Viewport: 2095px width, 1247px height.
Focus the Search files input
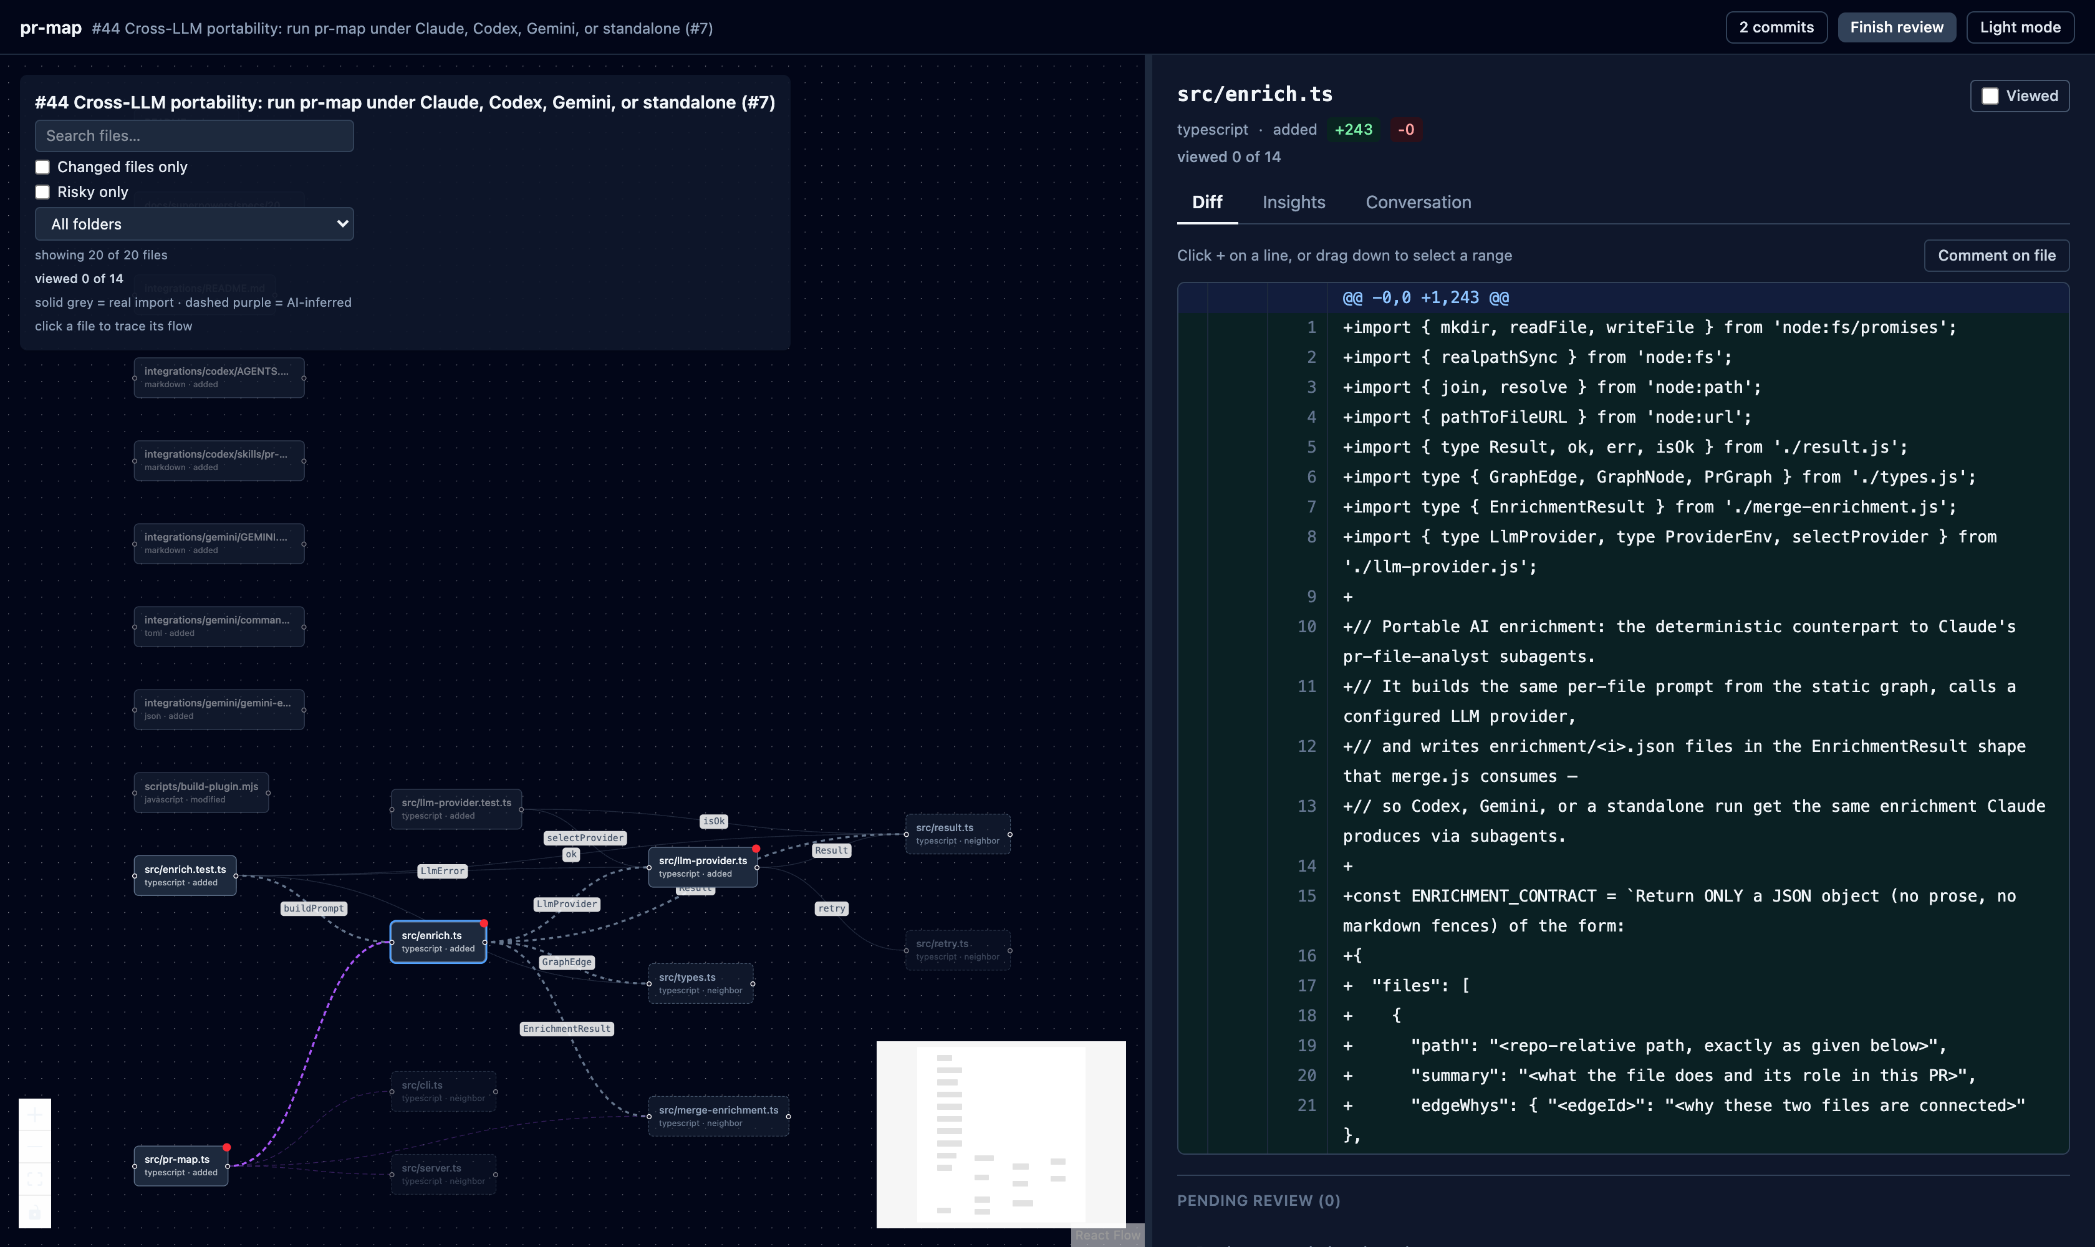tap(194, 136)
